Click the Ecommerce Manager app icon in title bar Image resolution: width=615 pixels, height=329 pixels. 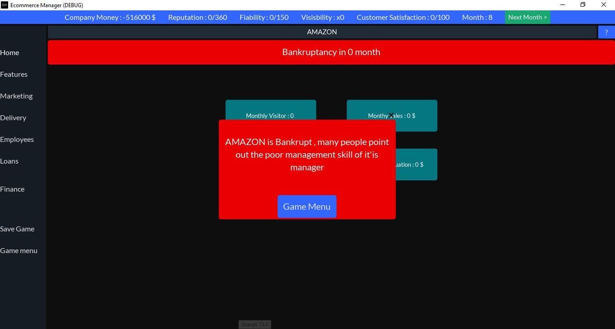click(4, 5)
